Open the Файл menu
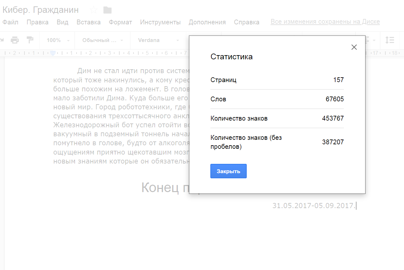404x270 pixels. tap(10, 22)
